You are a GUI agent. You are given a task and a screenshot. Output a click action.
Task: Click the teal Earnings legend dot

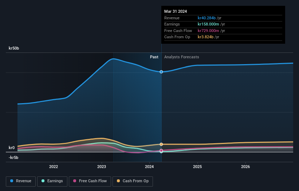pyautogui.click(x=43, y=181)
